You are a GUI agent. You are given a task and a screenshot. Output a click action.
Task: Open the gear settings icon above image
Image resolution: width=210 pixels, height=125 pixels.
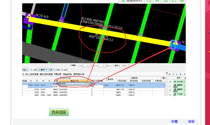click(182, 1)
